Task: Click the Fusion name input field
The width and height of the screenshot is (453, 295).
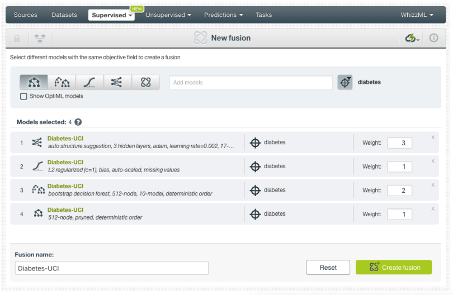Action: click(x=111, y=268)
